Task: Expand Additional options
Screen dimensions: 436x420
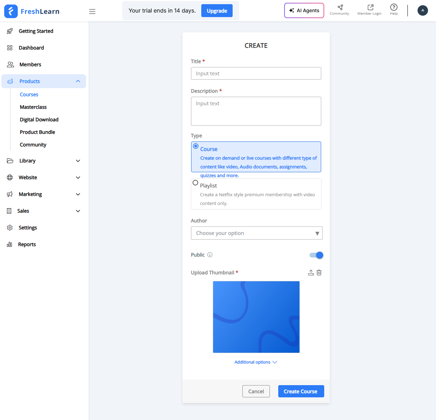Action: coord(256,362)
